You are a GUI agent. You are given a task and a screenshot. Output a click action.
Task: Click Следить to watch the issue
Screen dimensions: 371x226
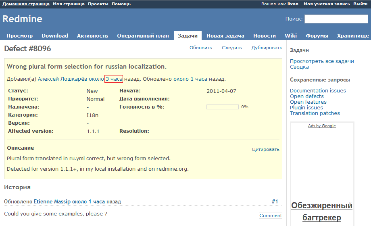(x=232, y=48)
